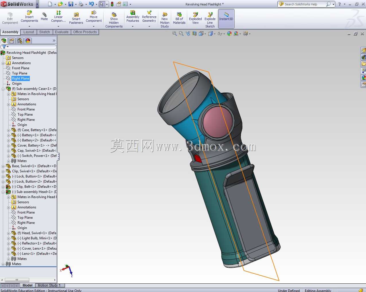
Task: Open Linear Component Pattern tool
Action: [x=58, y=17]
